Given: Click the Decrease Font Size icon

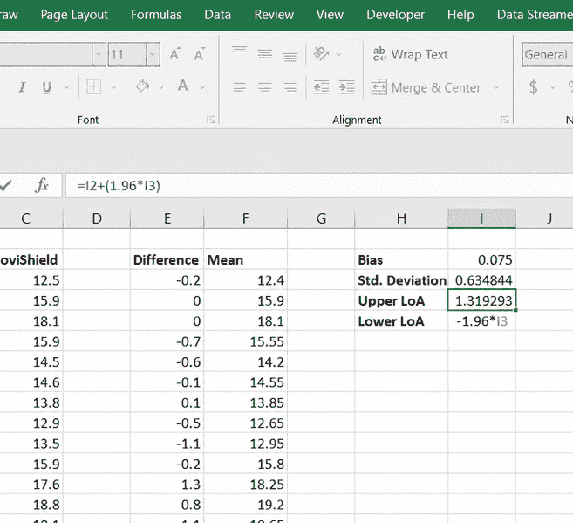Looking at the screenshot, I should pos(199,54).
